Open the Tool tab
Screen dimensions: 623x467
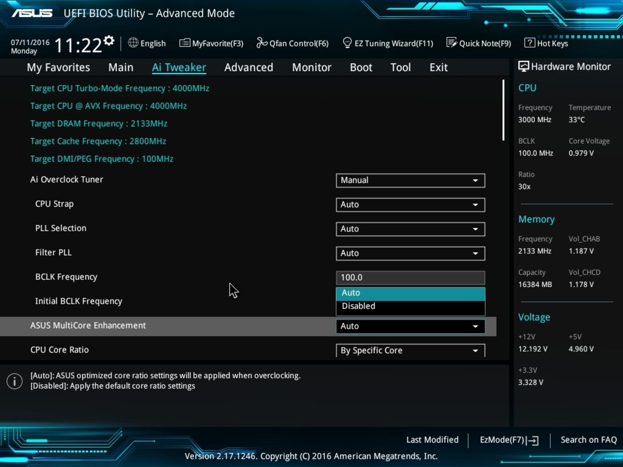(x=400, y=67)
